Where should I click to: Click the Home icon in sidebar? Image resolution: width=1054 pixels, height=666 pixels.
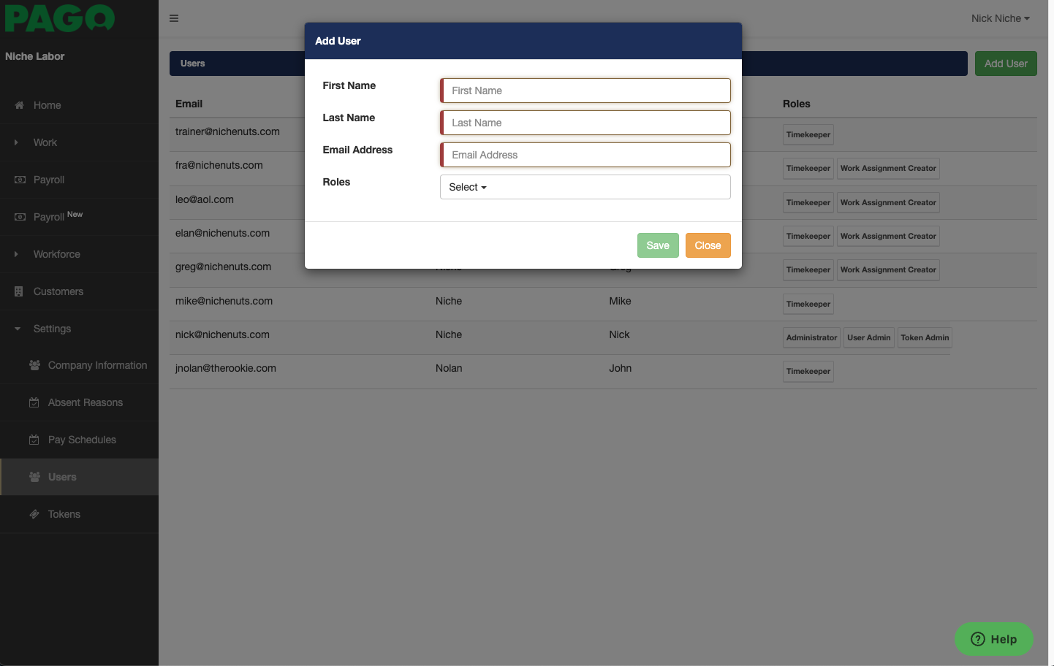[20, 105]
